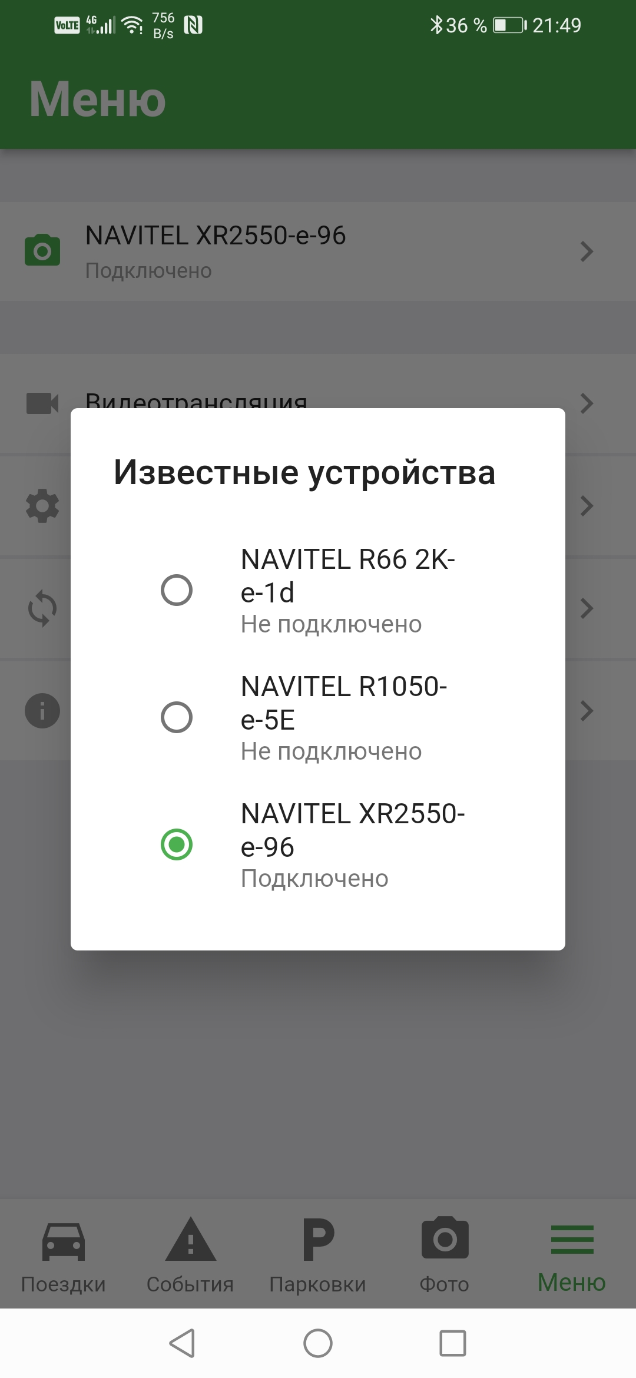The height and width of the screenshot is (1378, 636).
Task: Select NAVITEL XR2550-e-96 radio button
Action: (177, 844)
